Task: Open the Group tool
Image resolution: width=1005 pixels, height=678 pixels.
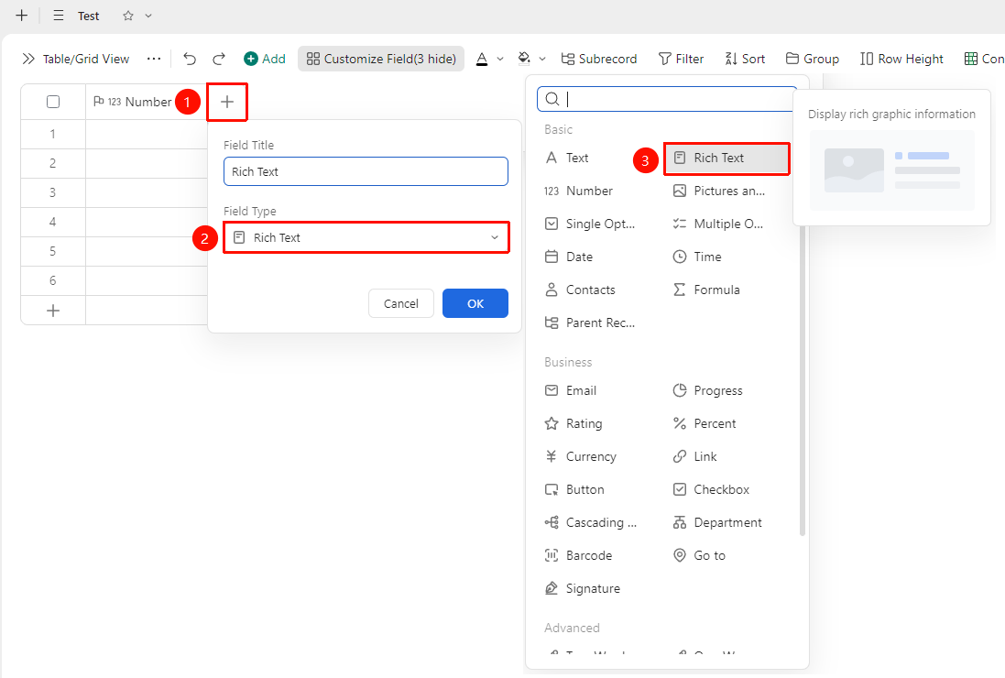Action: point(812,59)
